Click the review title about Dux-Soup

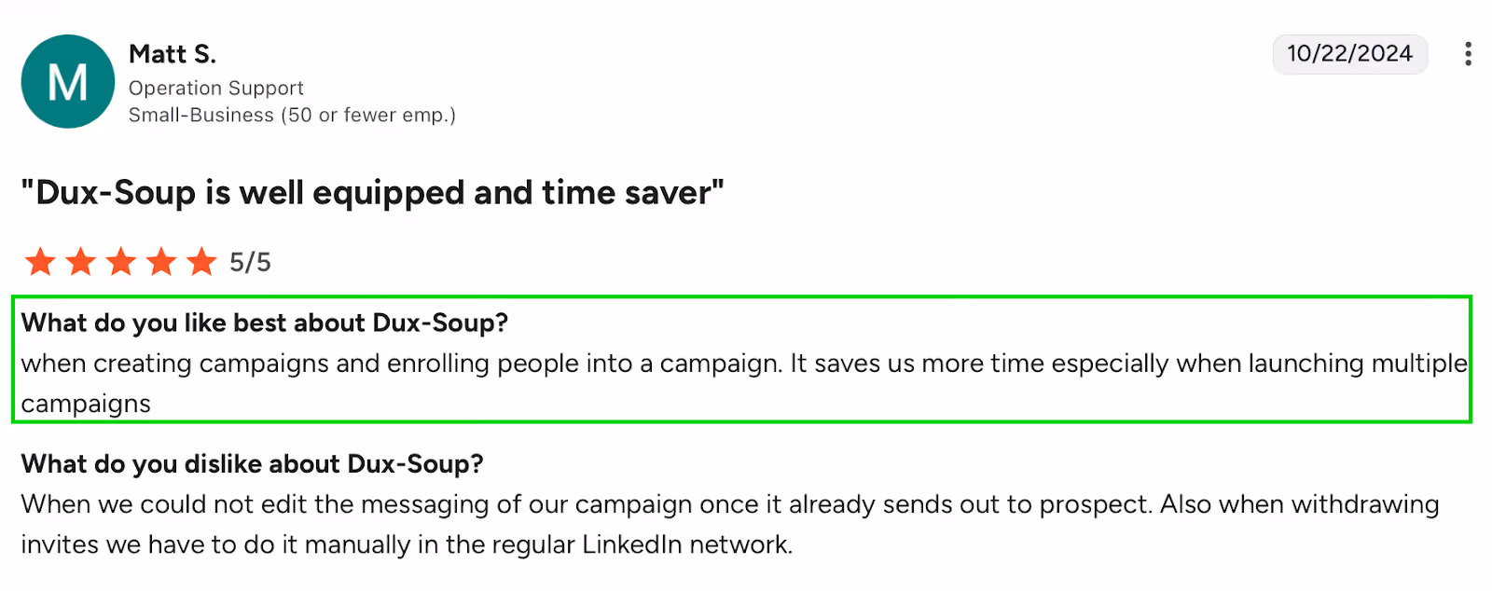click(x=372, y=193)
